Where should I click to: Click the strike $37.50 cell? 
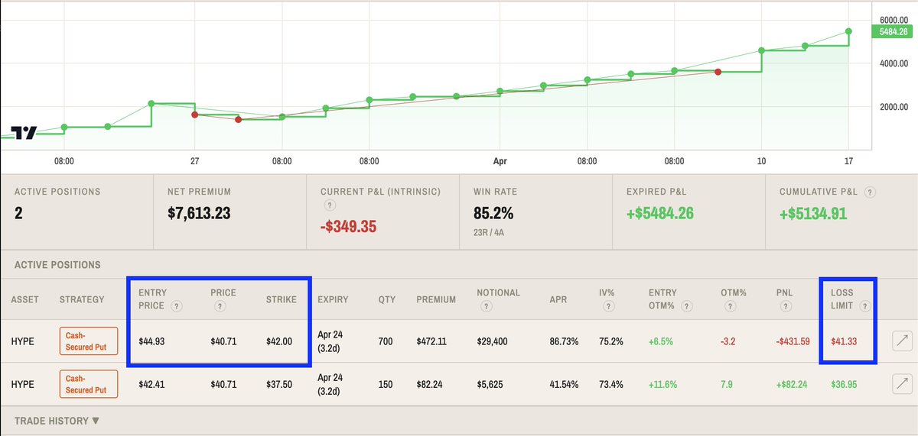click(280, 384)
